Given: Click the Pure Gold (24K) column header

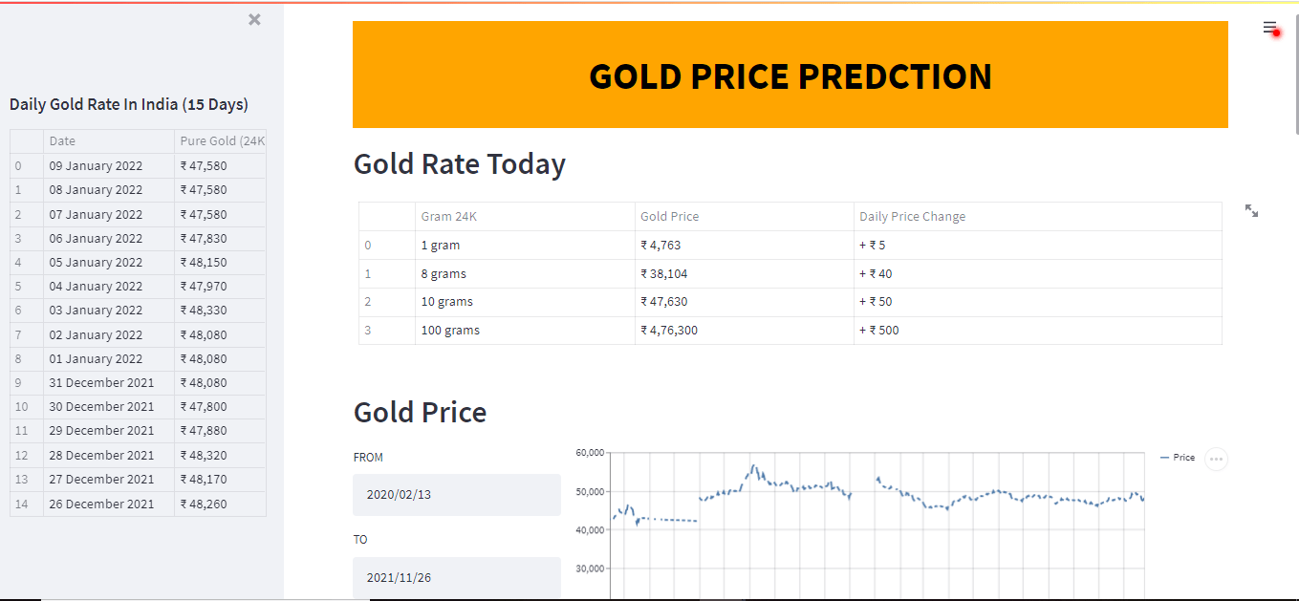Looking at the screenshot, I should coord(220,140).
